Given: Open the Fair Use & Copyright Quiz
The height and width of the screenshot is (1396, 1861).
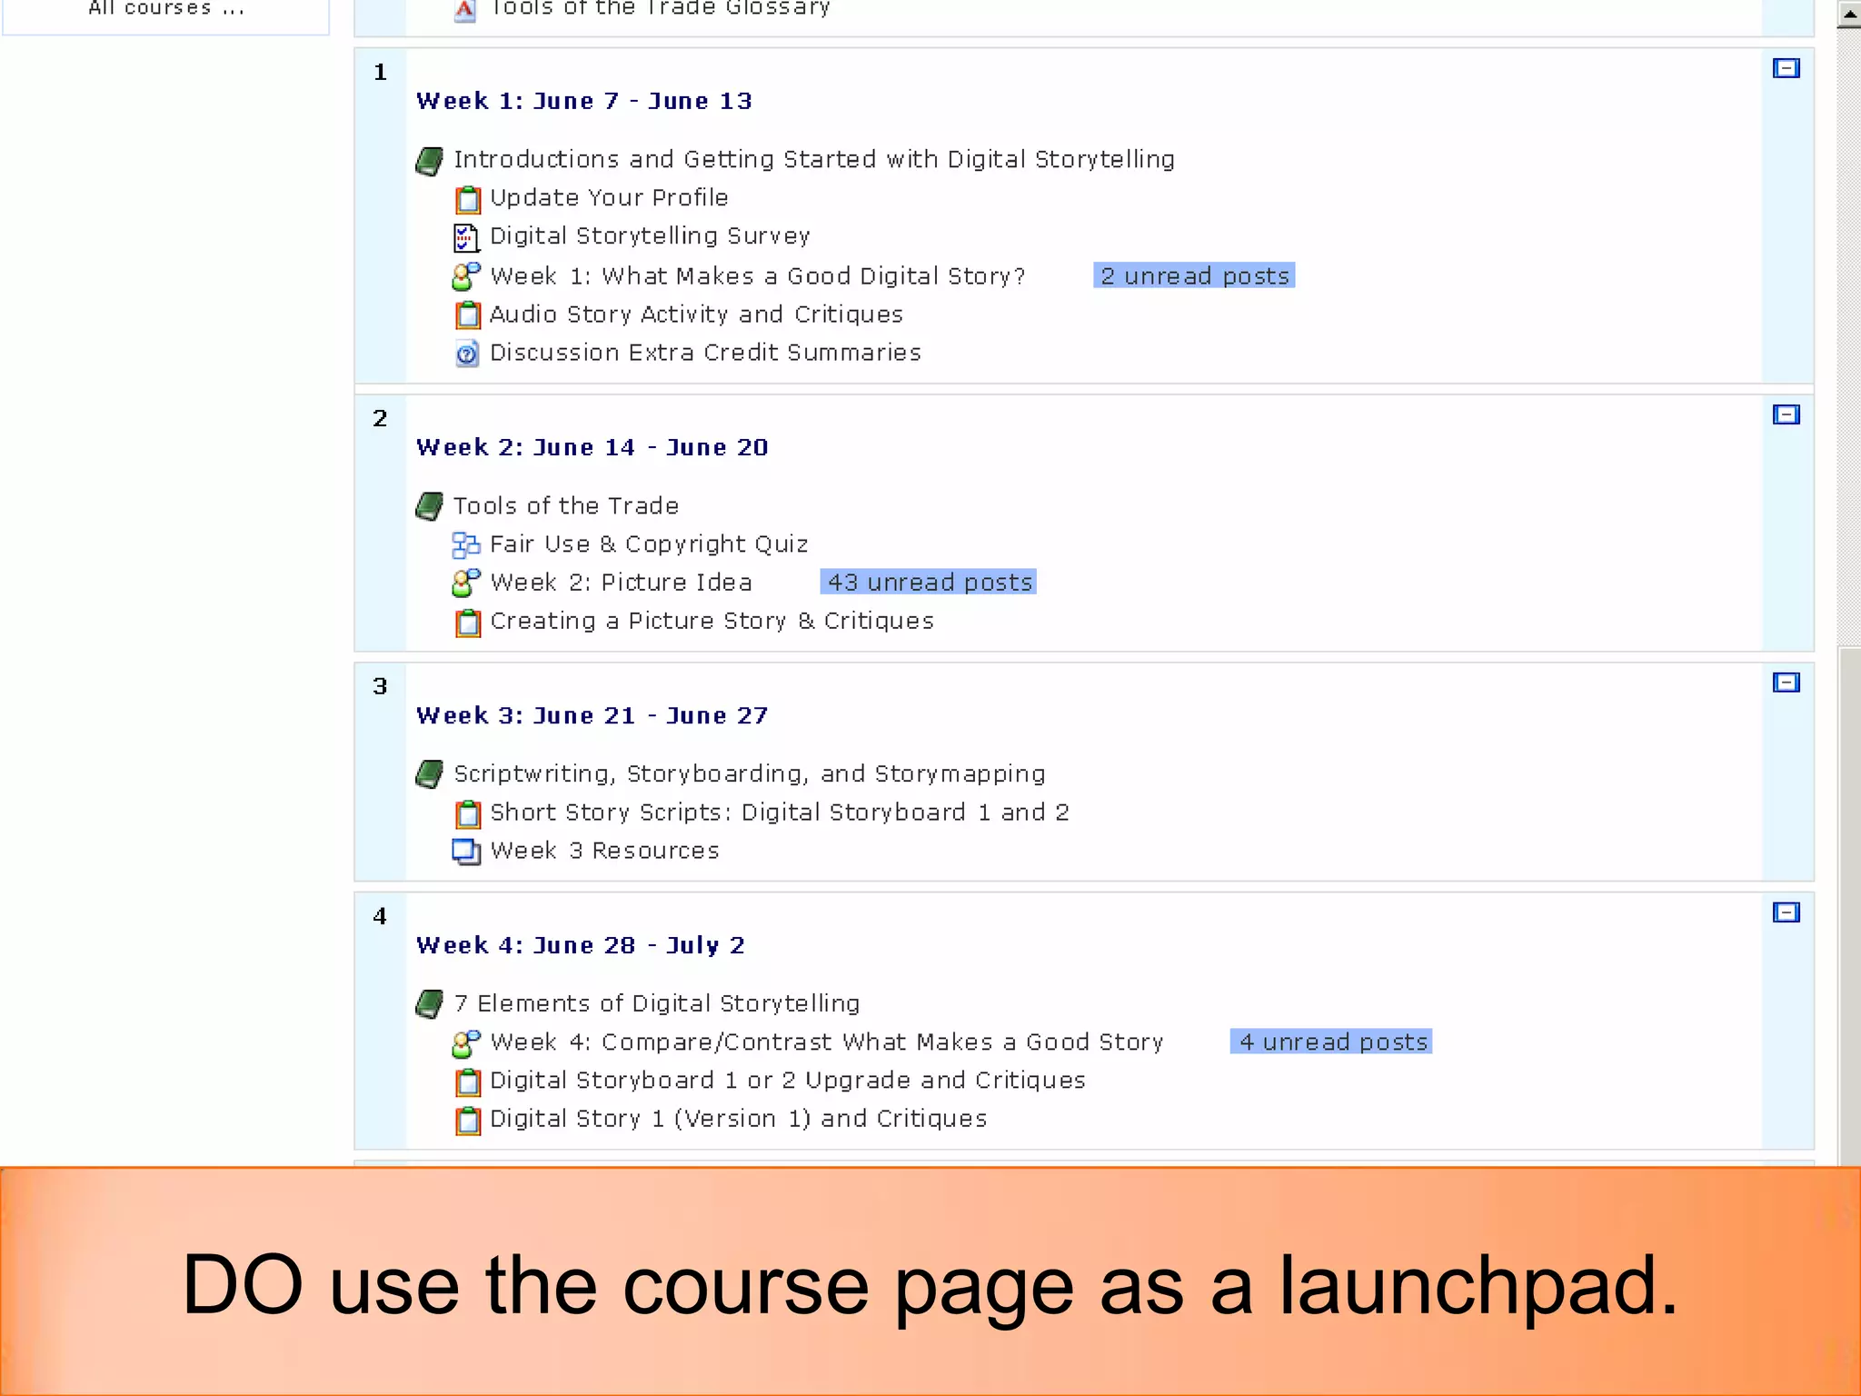Looking at the screenshot, I should pyautogui.click(x=649, y=544).
